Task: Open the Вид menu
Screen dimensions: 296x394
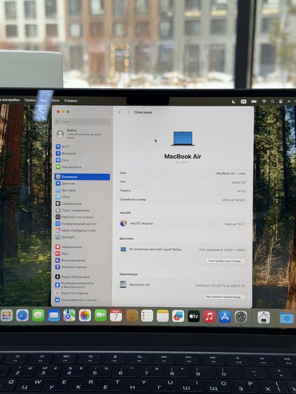Action: click(x=43, y=100)
